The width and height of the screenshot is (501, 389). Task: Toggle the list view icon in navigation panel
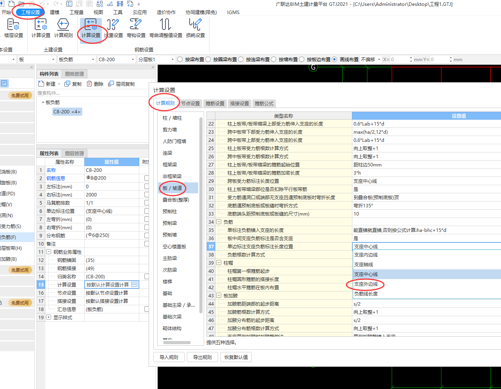4,83
